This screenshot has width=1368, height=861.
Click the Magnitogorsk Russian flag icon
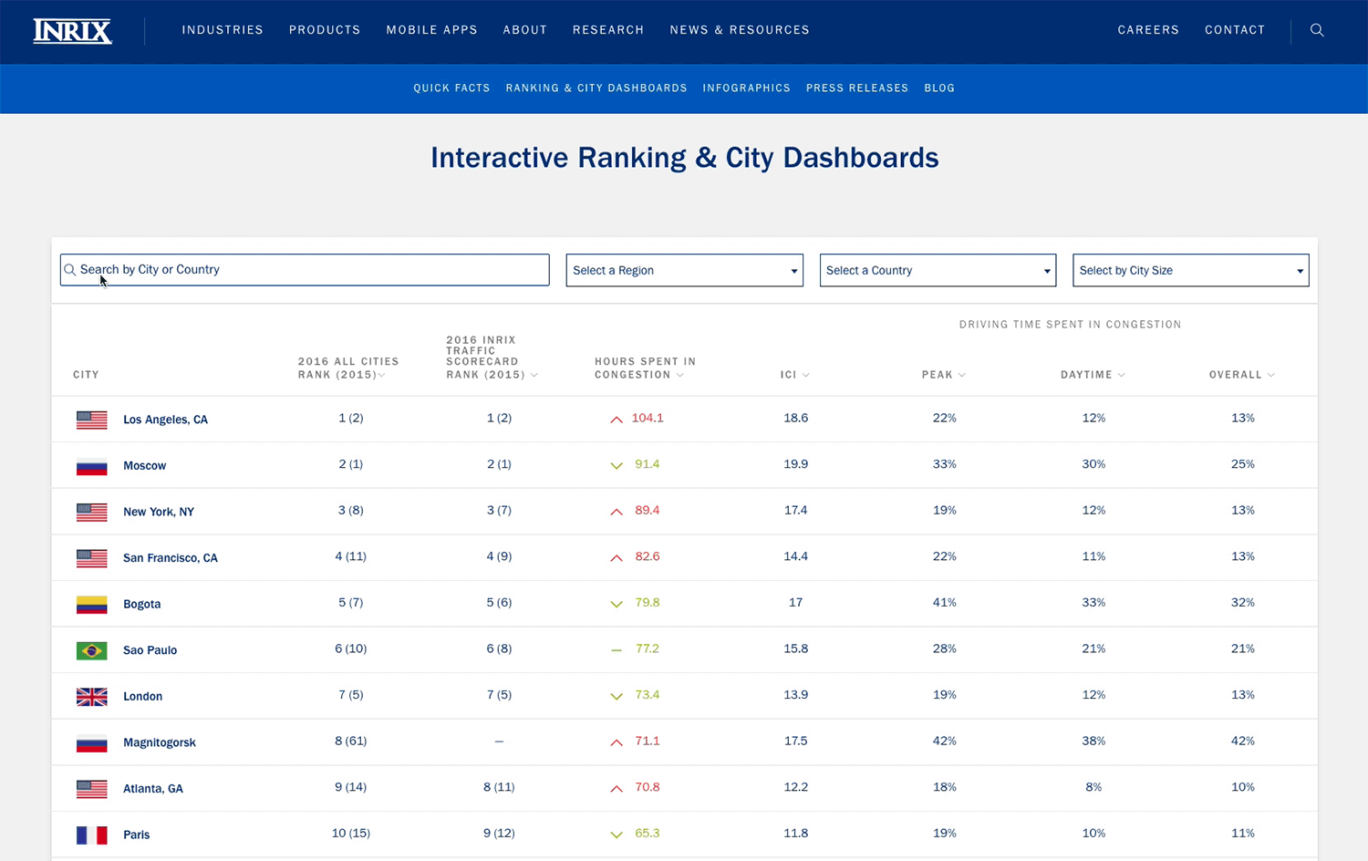click(x=92, y=742)
